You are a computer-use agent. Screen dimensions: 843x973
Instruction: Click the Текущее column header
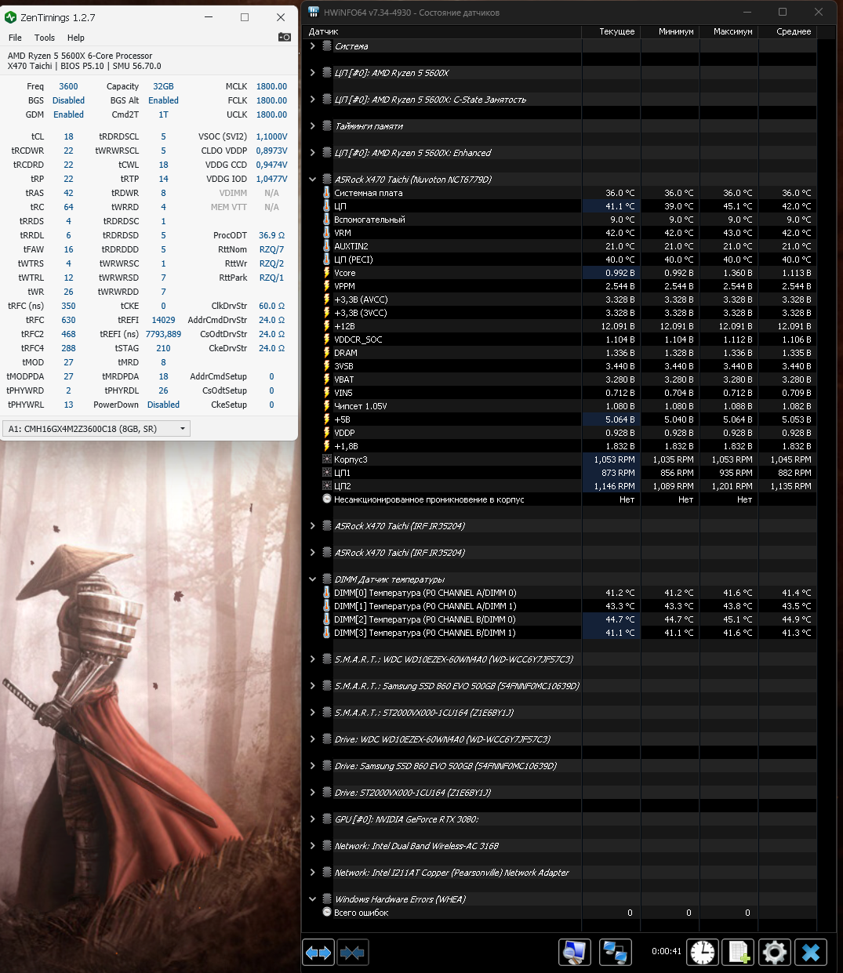click(x=611, y=31)
